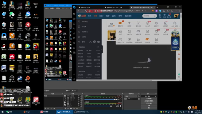
Task: Toggle visibility eye of second OBS source row
Action: click(x=79, y=98)
